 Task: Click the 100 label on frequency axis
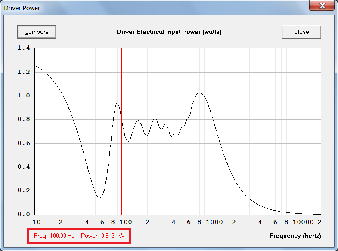pyautogui.click(x=126, y=222)
